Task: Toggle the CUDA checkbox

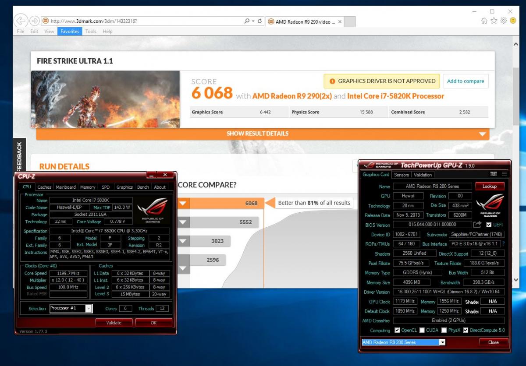Action: (x=422, y=330)
